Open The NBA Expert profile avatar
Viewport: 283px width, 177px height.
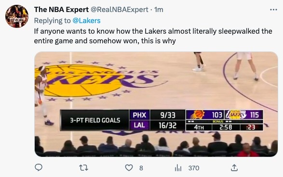tap(17, 16)
